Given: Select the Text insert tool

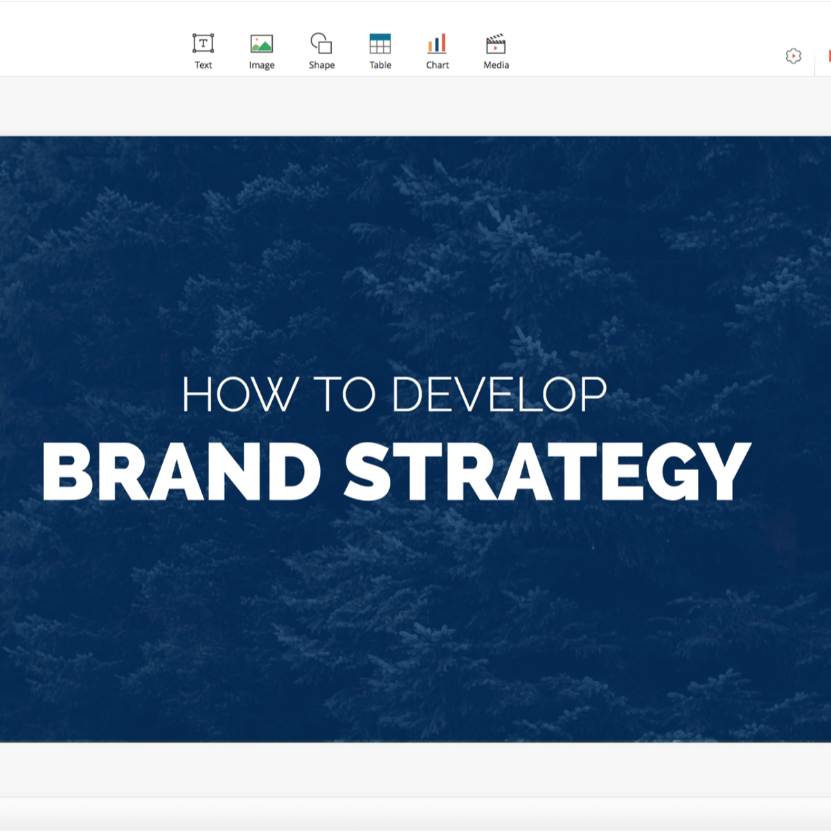Looking at the screenshot, I should pos(203,51).
